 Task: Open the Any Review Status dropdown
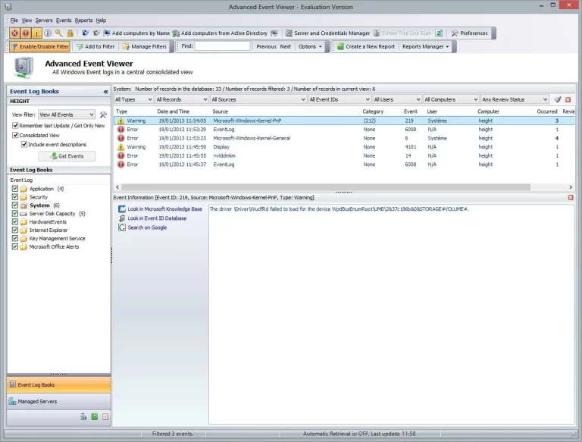515,99
